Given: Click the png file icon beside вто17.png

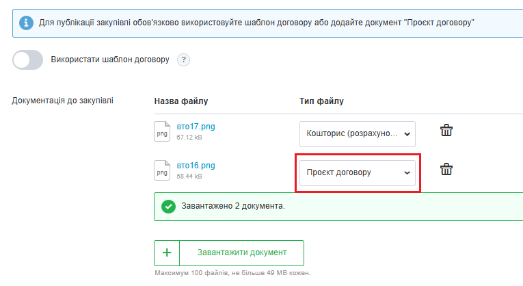Looking at the screenshot, I should (x=161, y=131).
